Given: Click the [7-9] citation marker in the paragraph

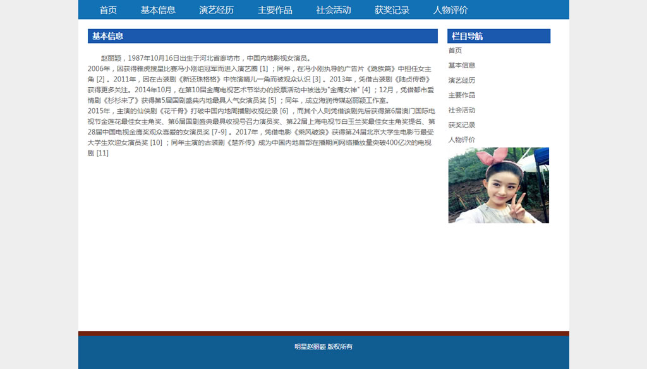Looking at the screenshot, I should 219,133.
